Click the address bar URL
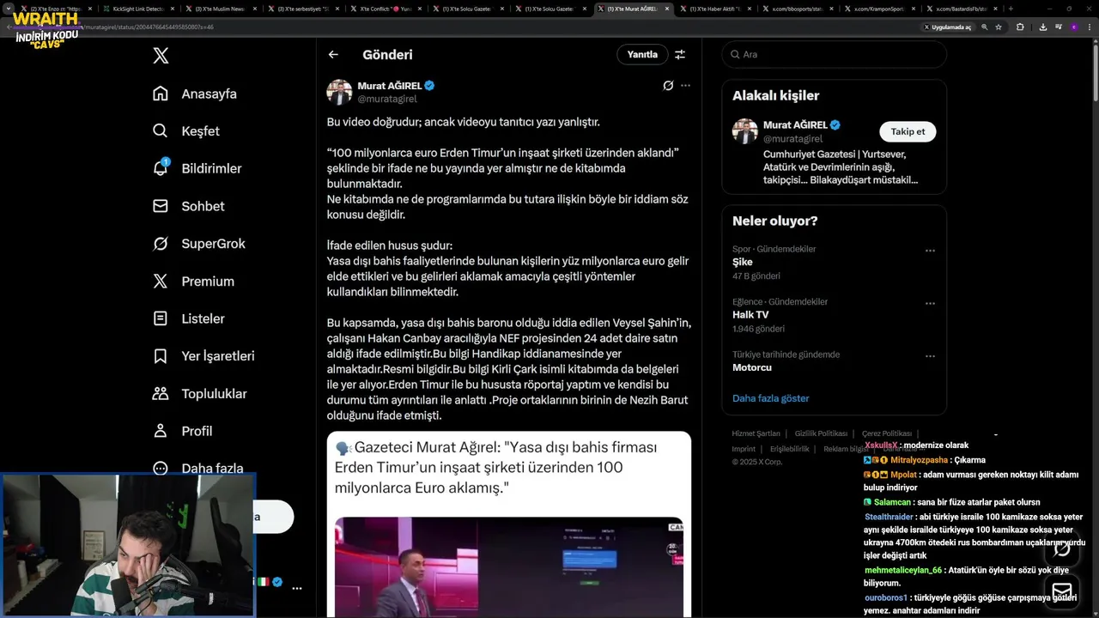 point(146,27)
